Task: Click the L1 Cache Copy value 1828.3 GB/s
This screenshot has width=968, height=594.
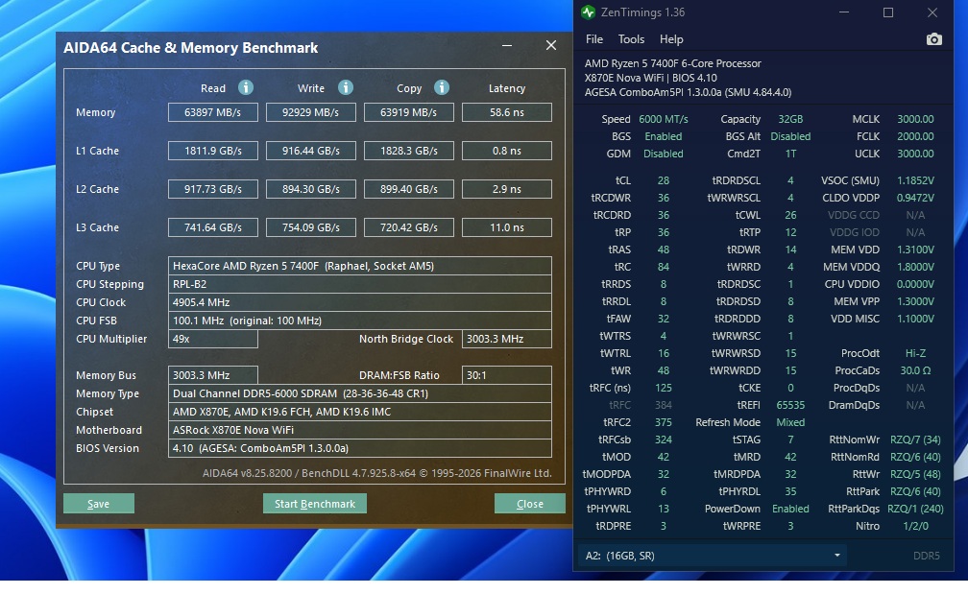Action: click(x=409, y=151)
